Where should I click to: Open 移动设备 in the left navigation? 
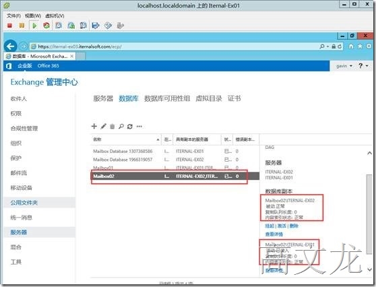(22, 188)
